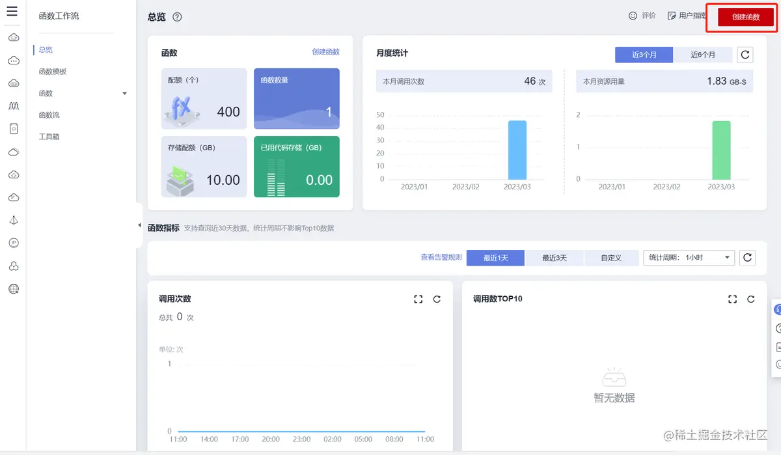Screen dimensions: 781x455
Task: Click the 存储配额（GB） tile
Action: [204, 167]
